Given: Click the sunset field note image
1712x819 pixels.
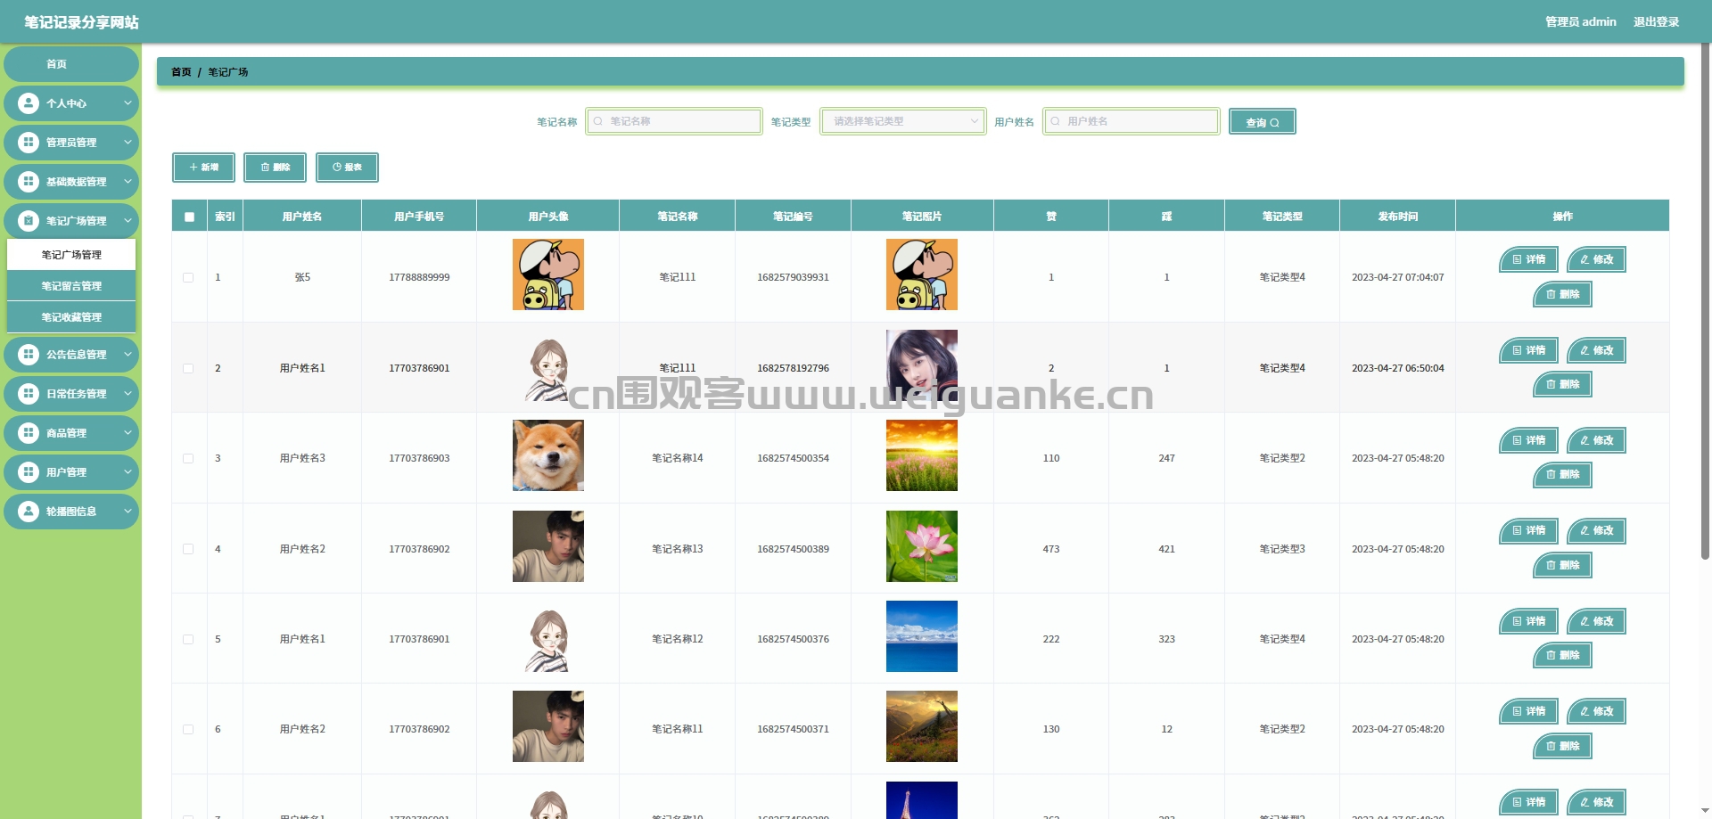Looking at the screenshot, I should [922, 455].
